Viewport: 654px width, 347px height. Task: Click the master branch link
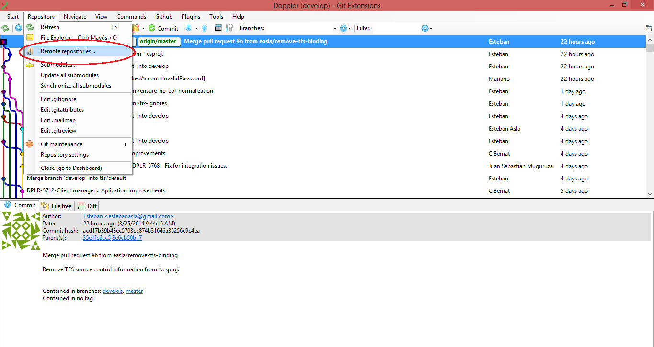pyautogui.click(x=134, y=291)
